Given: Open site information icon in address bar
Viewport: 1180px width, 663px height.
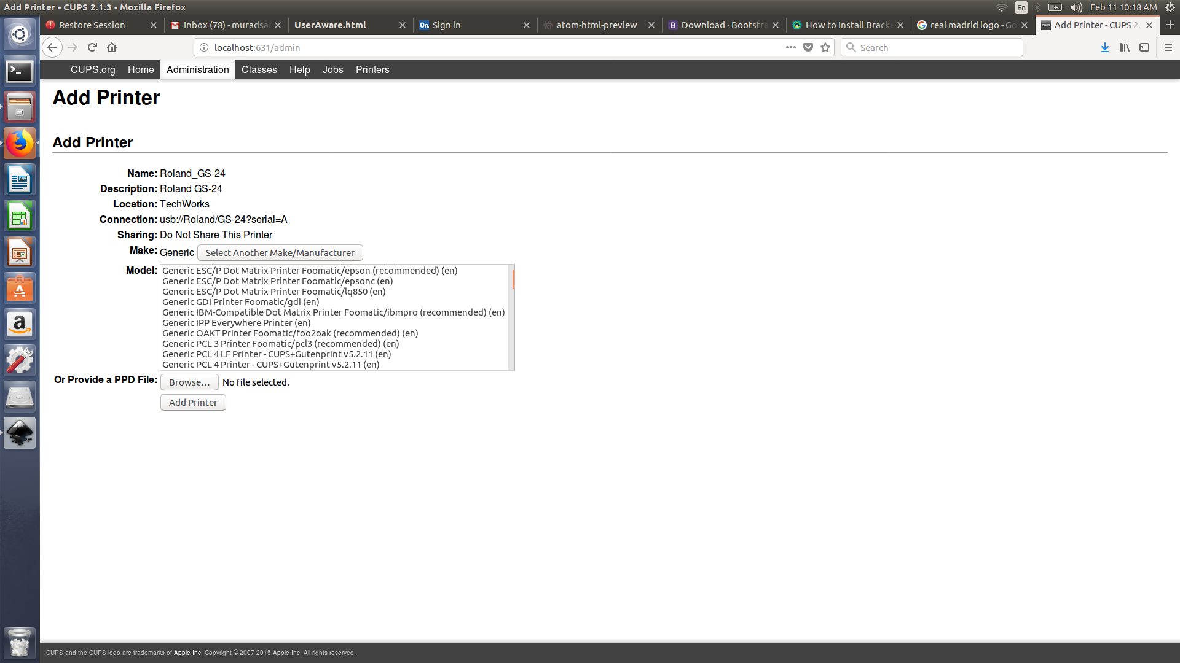Looking at the screenshot, I should [203, 47].
